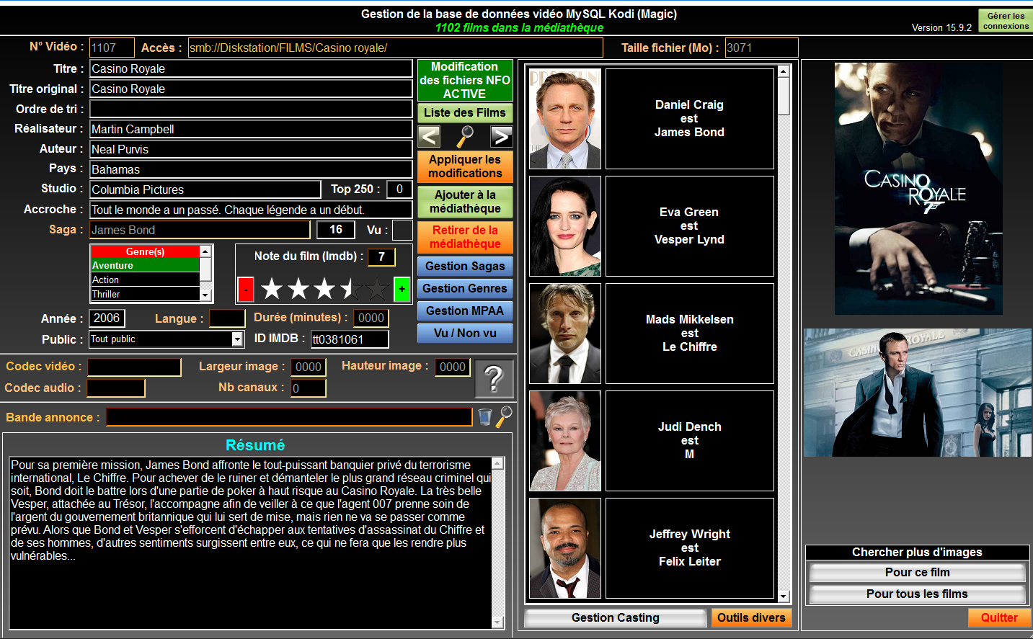Click the empty Ordre de tri field

[x=251, y=109]
